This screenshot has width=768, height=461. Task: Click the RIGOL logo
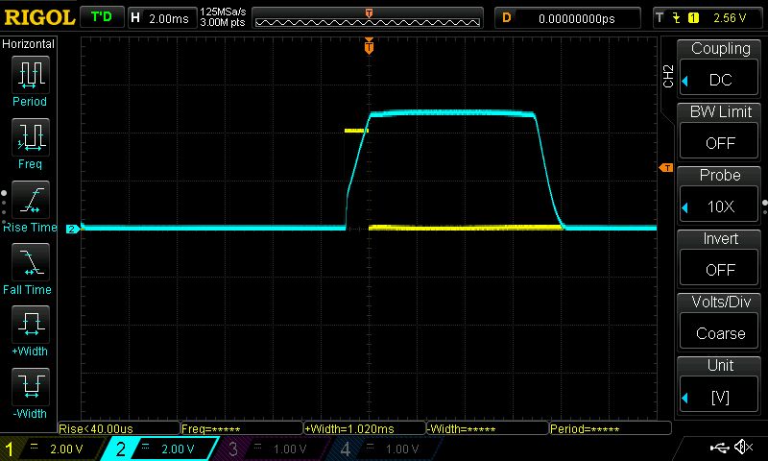(x=39, y=17)
